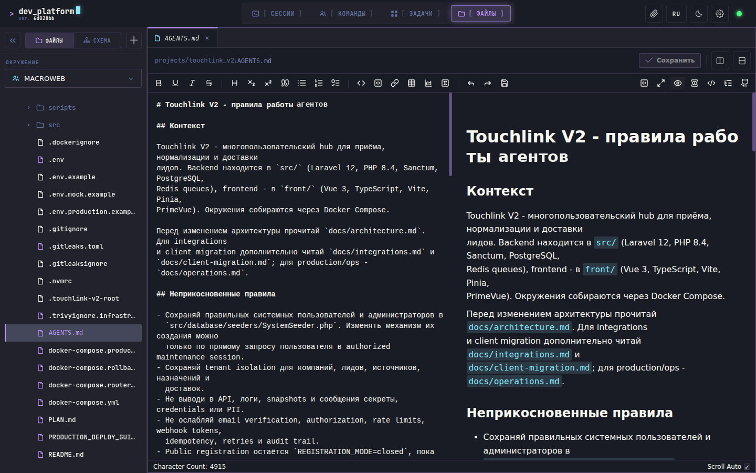756x473 pixels.
Task: Close the AGENTS.md editor tab
Action: pyautogui.click(x=207, y=38)
